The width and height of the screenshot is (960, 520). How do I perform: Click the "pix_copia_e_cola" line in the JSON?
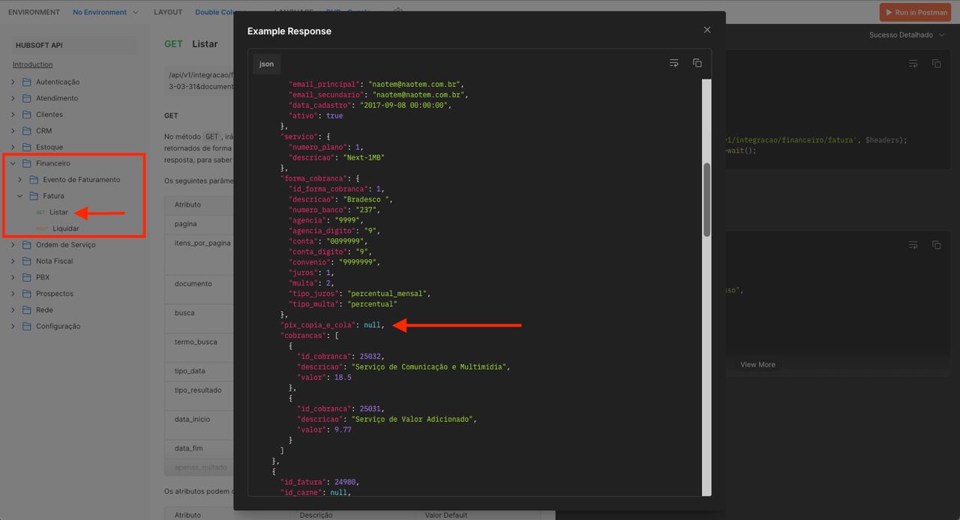click(x=332, y=325)
